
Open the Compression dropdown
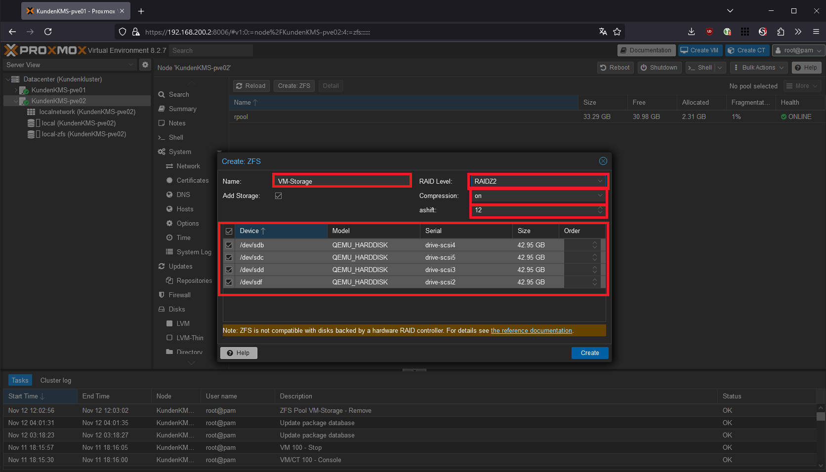pos(538,196)
